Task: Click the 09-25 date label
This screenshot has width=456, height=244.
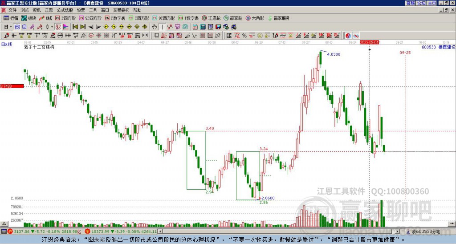Action: (405, 53)
